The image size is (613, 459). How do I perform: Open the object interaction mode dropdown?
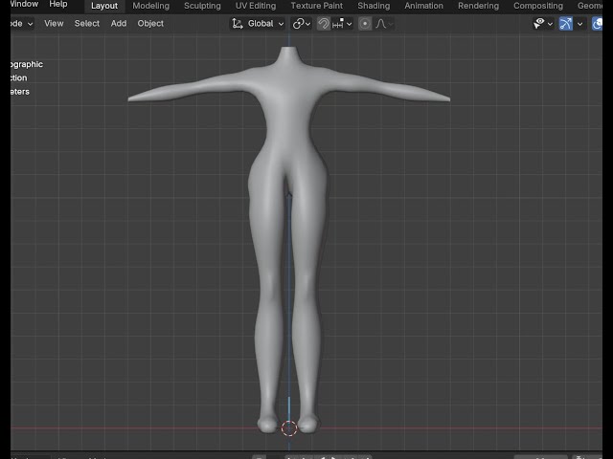click(22, 23)
